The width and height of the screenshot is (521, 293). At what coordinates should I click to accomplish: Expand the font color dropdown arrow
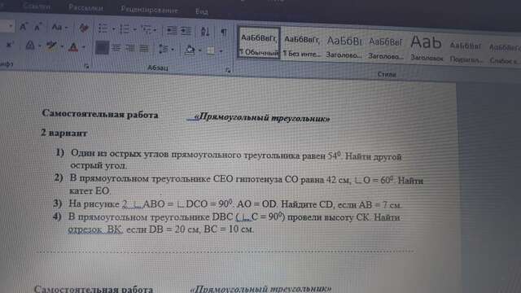pos(83,47)
